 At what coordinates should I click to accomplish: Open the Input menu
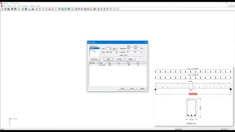pos(9,6)
